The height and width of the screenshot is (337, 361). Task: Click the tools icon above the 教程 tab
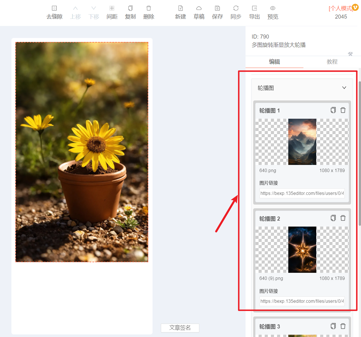click(350, 54)
